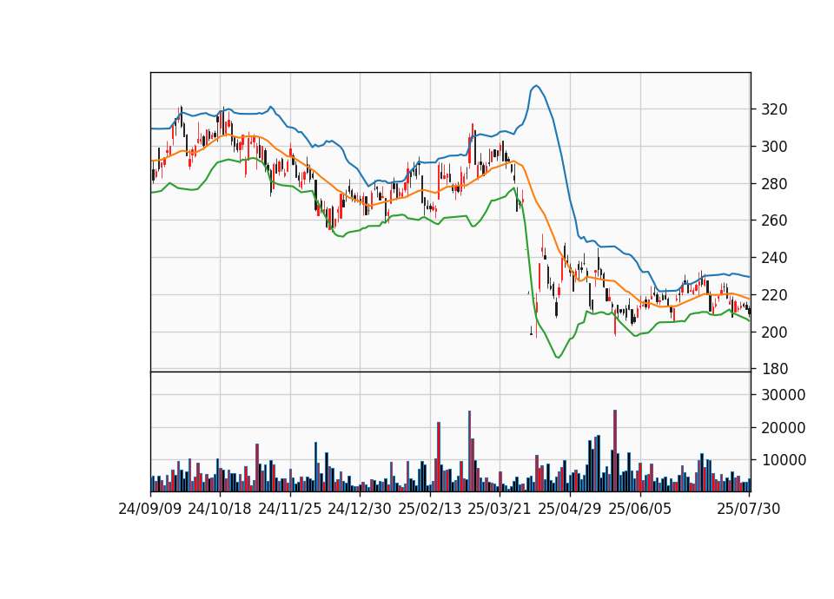Click the 200 price axis label
This screenshot has width=834, height=599.
pos(774,332)
